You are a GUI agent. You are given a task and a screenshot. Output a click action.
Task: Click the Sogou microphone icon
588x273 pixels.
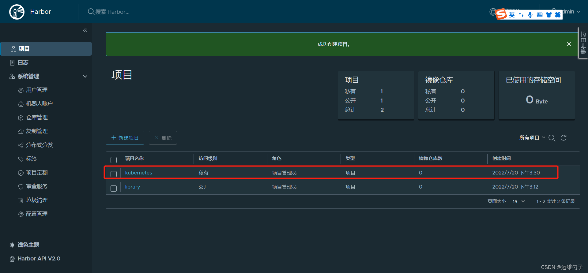(530, 15)
